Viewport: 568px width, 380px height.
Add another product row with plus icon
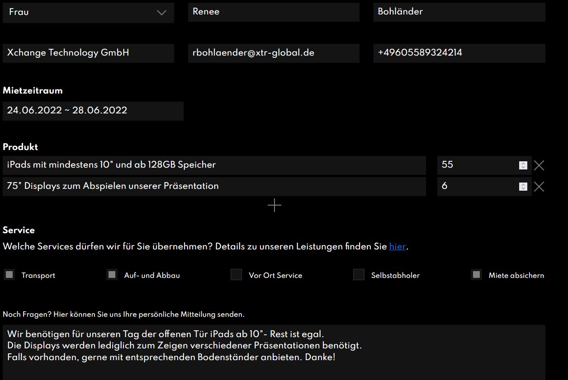click(x=274, y=206)
